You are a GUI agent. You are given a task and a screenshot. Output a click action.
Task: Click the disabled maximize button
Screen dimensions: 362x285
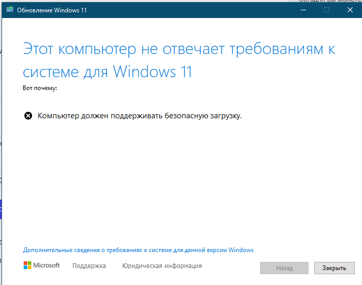327,10
